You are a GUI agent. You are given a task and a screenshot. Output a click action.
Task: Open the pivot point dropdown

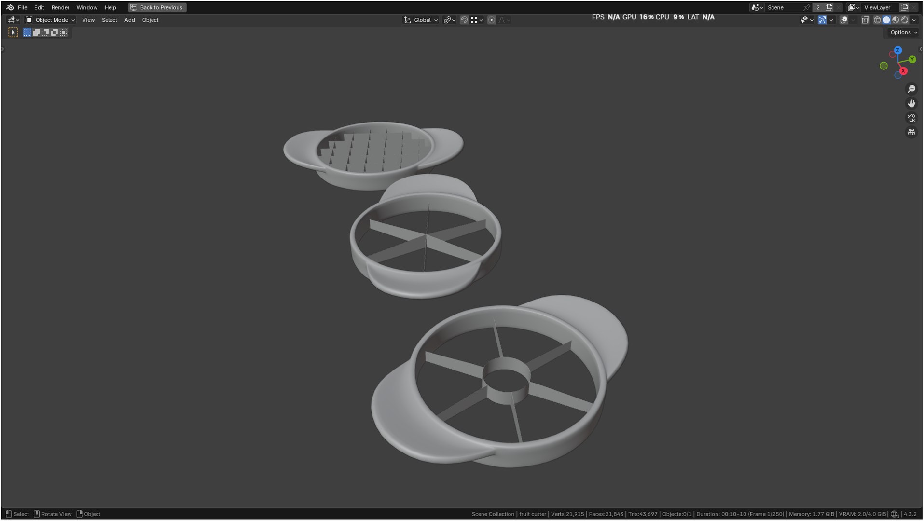(x=450, y=20)
